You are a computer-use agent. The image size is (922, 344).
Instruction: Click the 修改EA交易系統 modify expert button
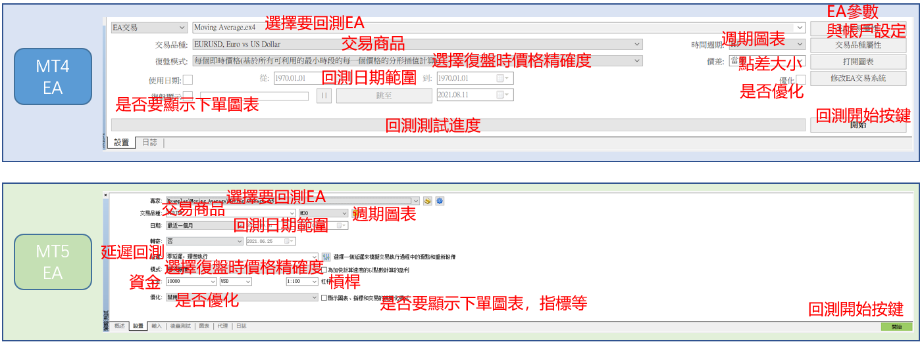point(858,78)
